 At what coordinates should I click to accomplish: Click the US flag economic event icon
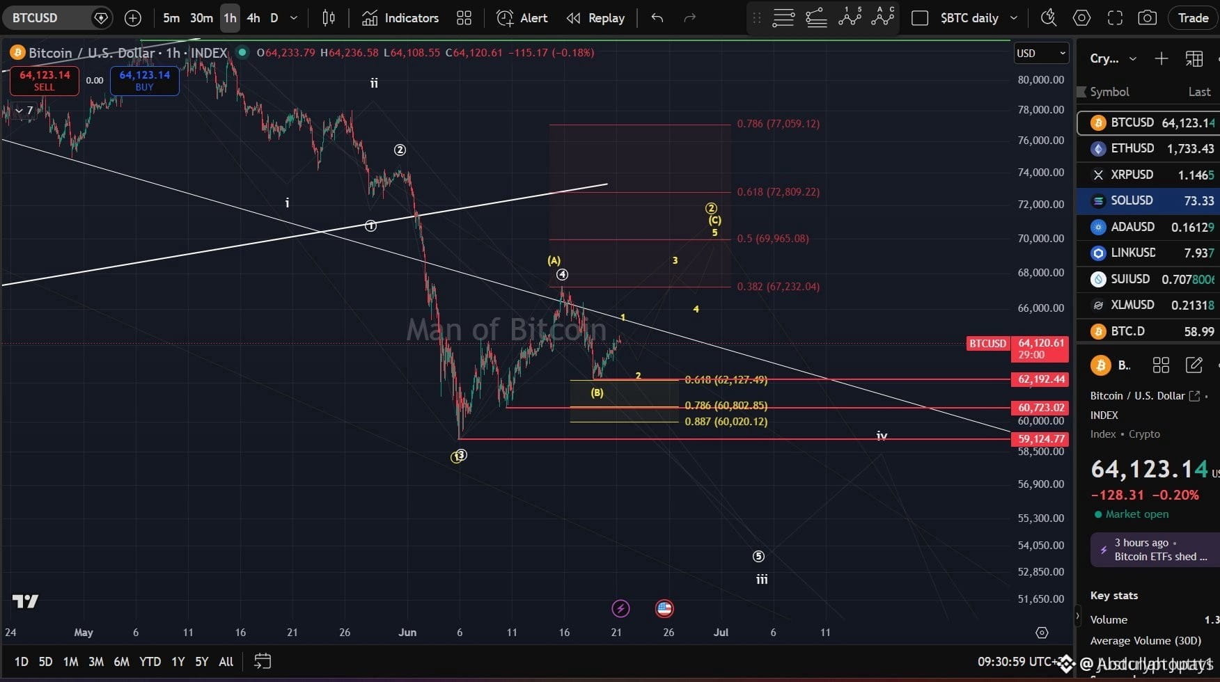[664, 609]
